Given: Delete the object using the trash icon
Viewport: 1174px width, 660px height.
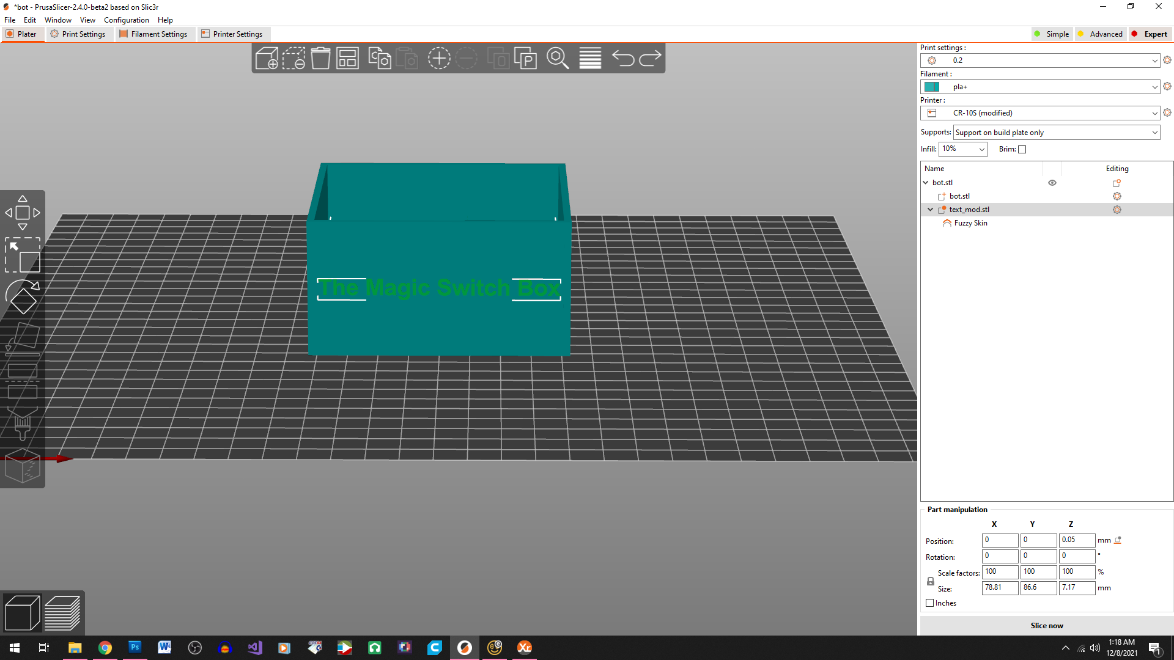Looking at the screenshot, I should 320,58.
